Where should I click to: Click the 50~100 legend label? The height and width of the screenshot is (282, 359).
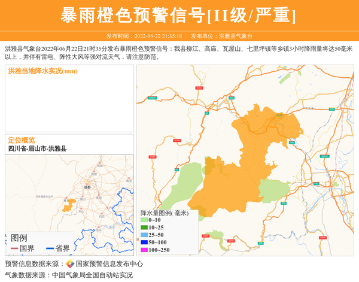pyautogui.click(x=157, y=242)
